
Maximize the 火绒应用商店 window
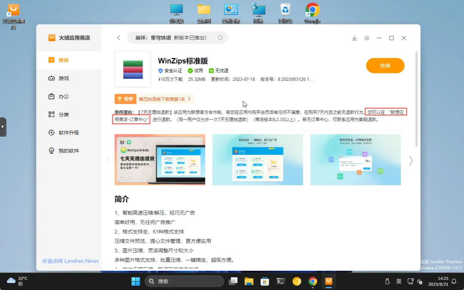coord(391,38)
